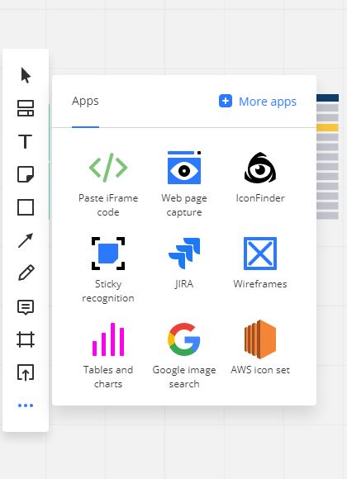Select the Pen drawing tool
This screenshot has height=479, width=347.
click(x=26, y=273)
